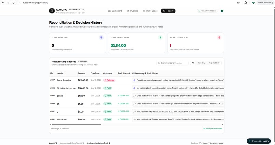Click the table's right scroll arrow

[223, 124]
